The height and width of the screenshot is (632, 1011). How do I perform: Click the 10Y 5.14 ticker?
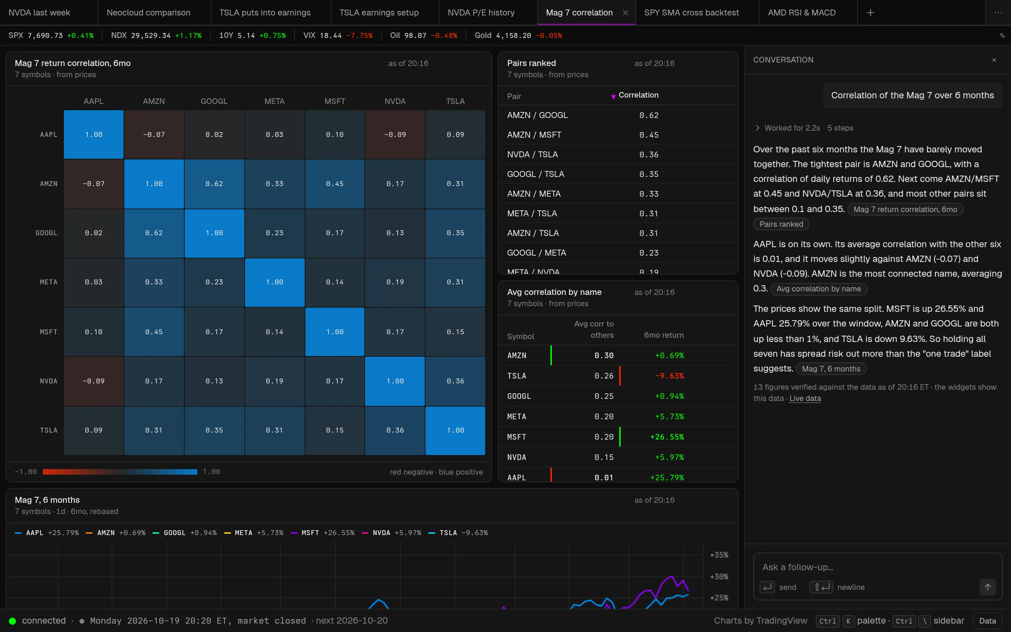coord(252,35)
